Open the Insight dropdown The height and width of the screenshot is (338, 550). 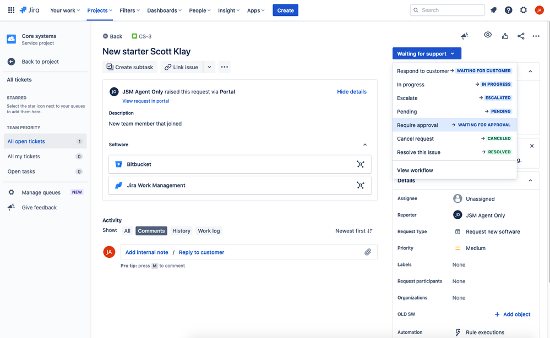pyautogui.click(x=228, y=10)
